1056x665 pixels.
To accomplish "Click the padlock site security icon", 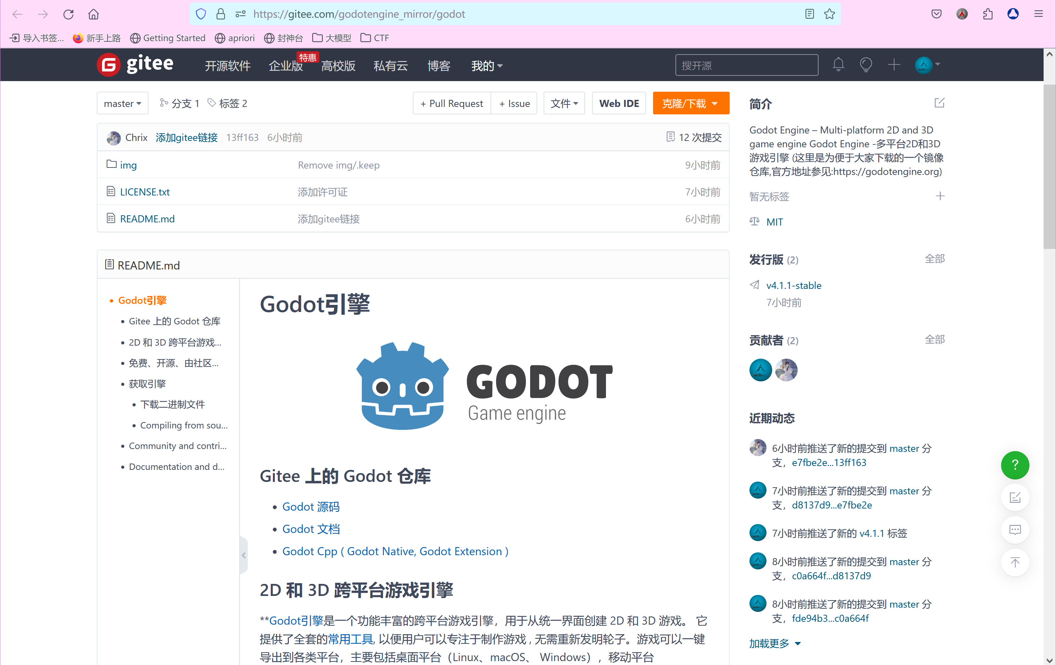I will pyautogui.click(x=220, y=14).
